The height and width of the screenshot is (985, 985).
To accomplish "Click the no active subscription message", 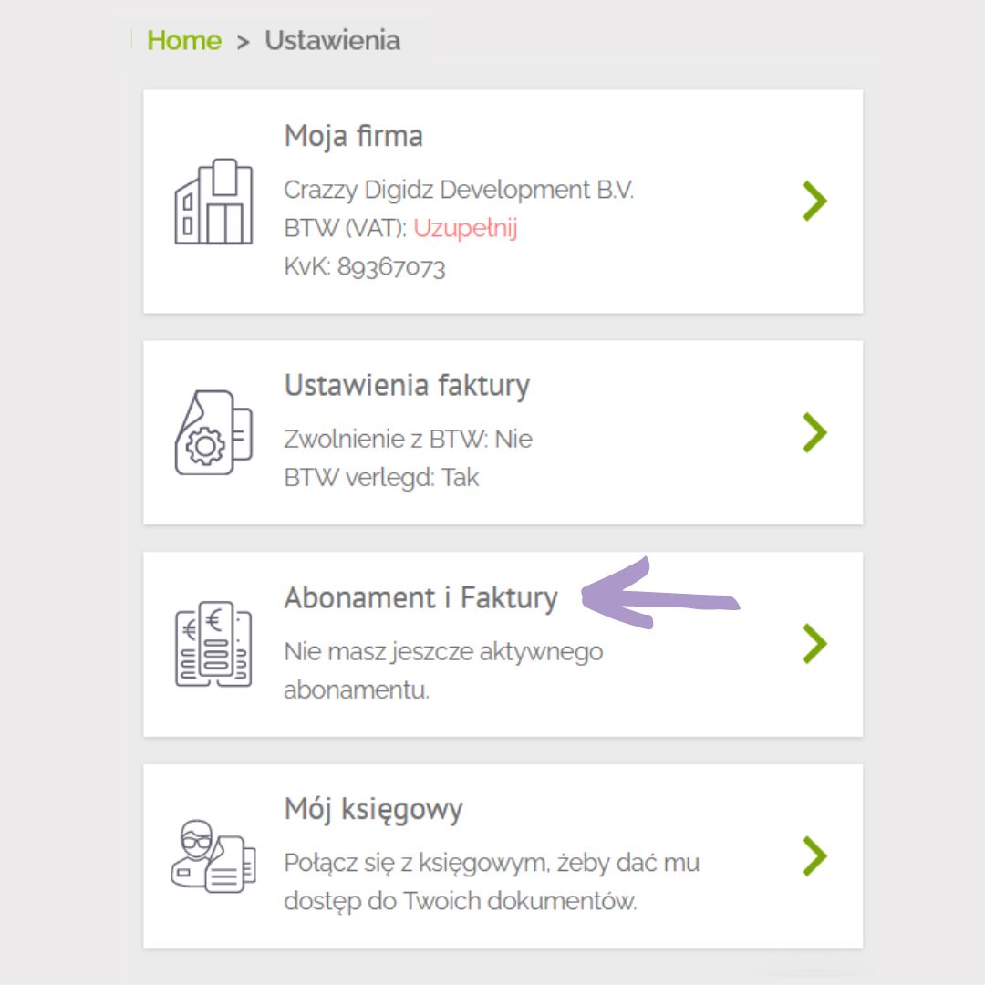I will point(443,670).
